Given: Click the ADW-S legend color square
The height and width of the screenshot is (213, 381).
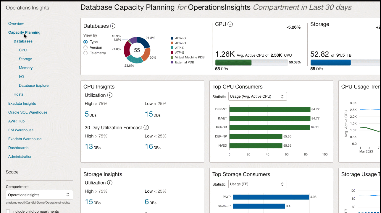Looking at the screenshot, I should tap(172, 38).
